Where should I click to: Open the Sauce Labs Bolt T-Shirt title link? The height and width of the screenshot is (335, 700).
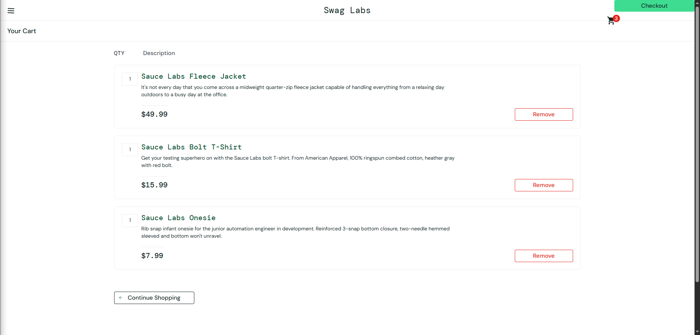click(191, 147)
